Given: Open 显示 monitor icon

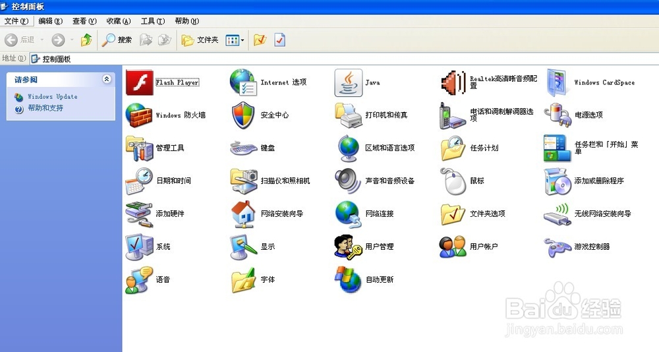Looking at the screenshot, I should (x=243, y=247).
